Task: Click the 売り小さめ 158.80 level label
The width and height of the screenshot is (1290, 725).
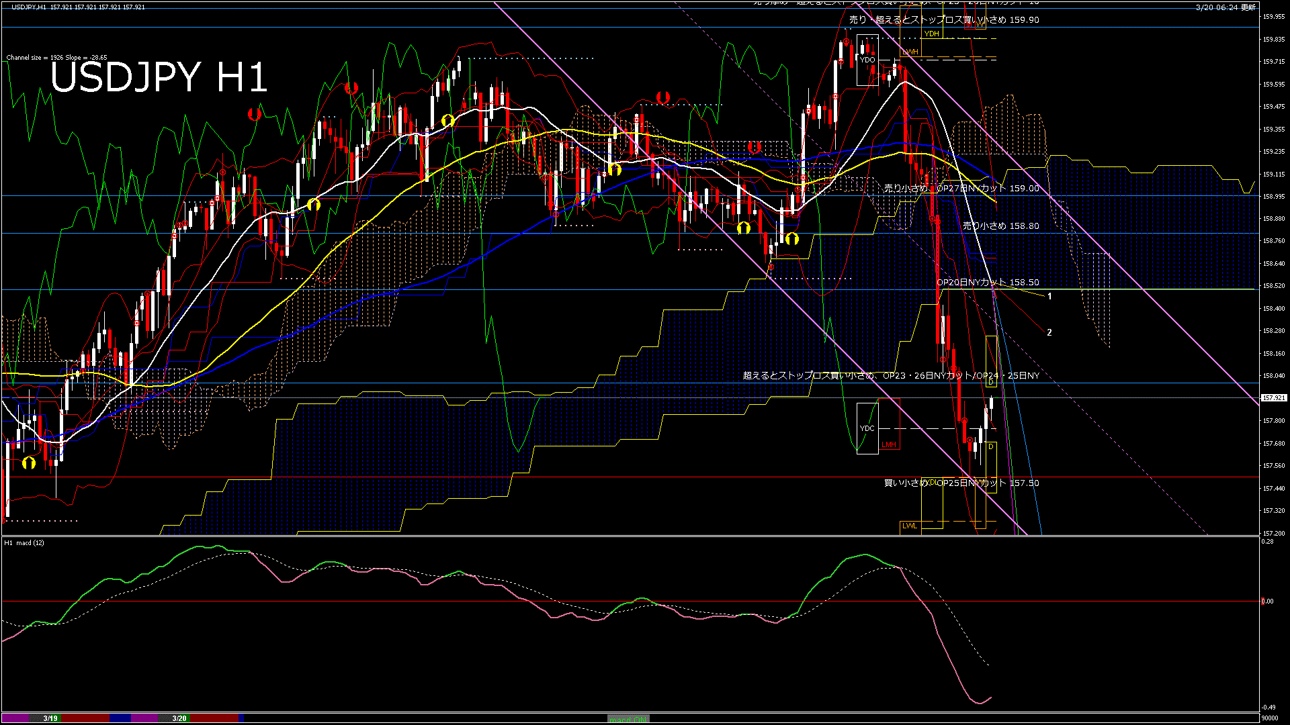Action: [1000, 226]
